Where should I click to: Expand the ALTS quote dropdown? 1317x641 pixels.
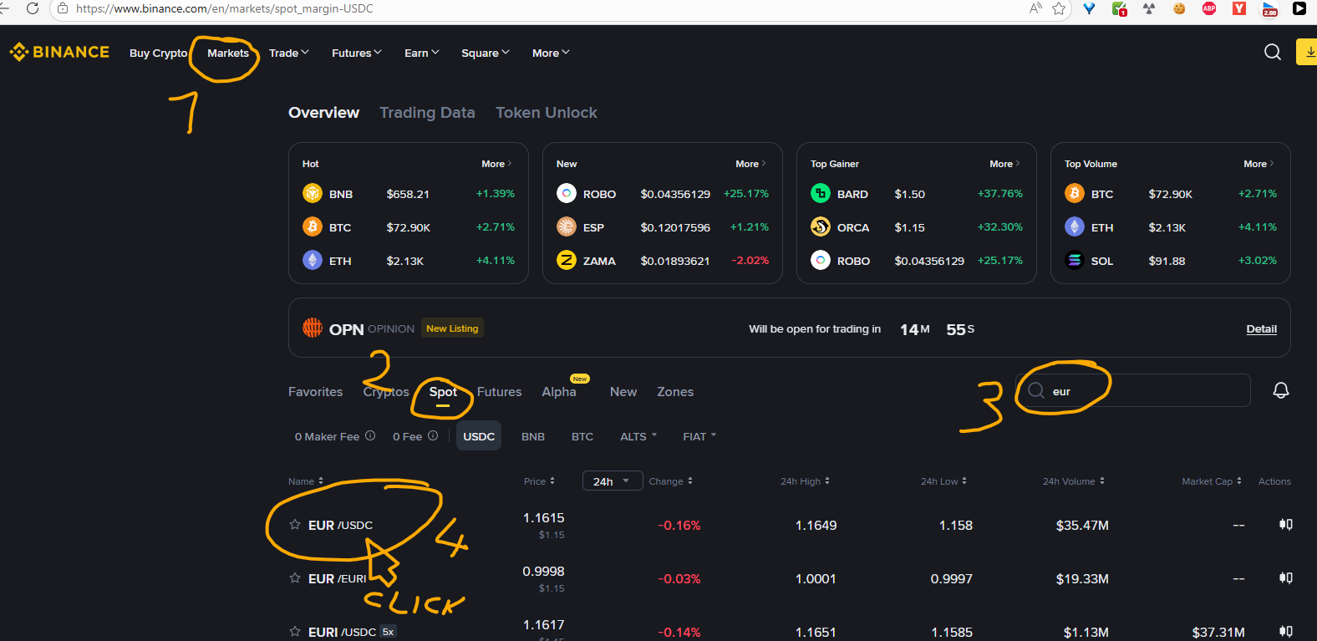click(x=638, y=436)
